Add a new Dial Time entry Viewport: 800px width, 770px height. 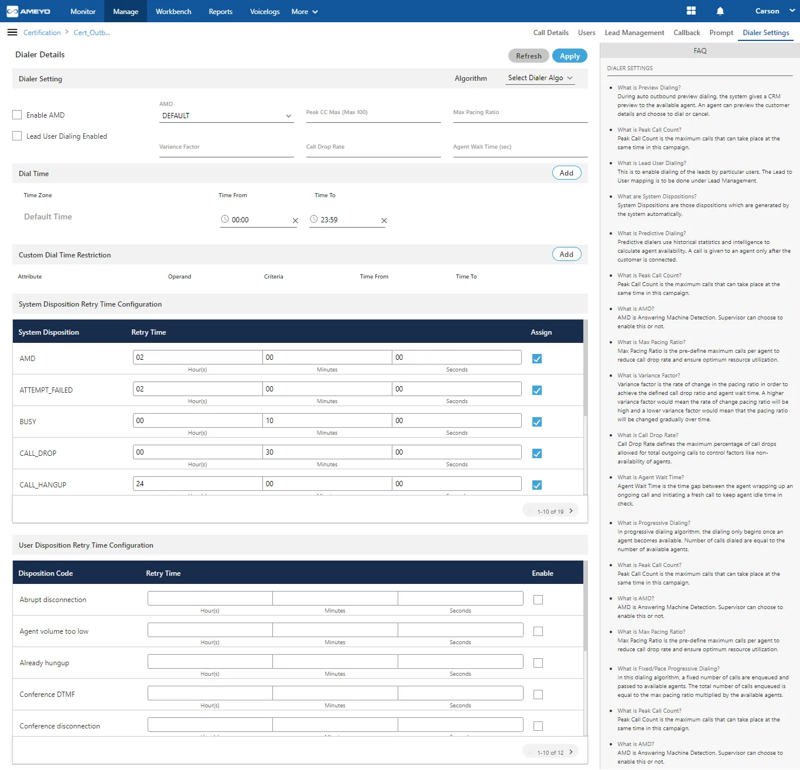[x=566, y=173]
